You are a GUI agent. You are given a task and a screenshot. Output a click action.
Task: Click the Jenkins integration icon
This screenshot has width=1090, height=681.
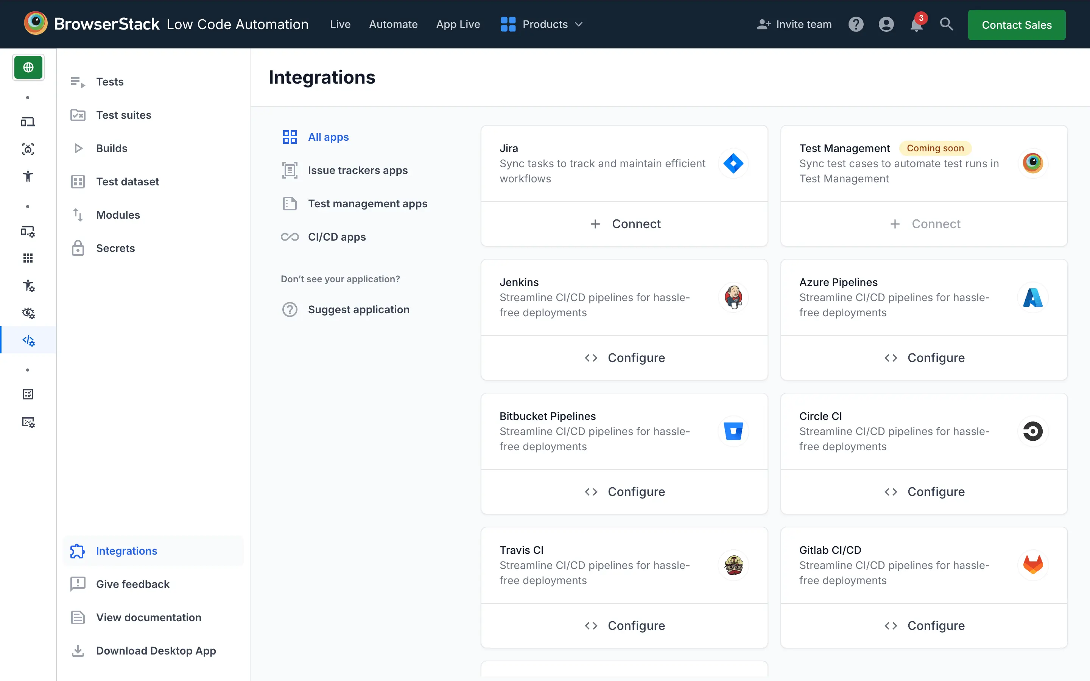pos(733,297)
